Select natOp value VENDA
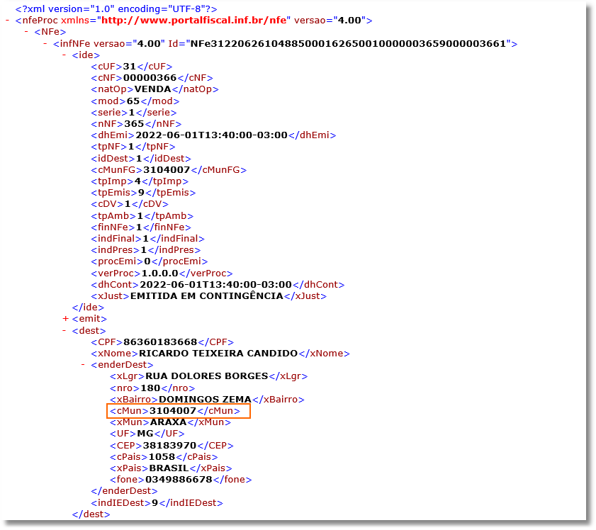This screenshot has height=530, width=596. 153,89
